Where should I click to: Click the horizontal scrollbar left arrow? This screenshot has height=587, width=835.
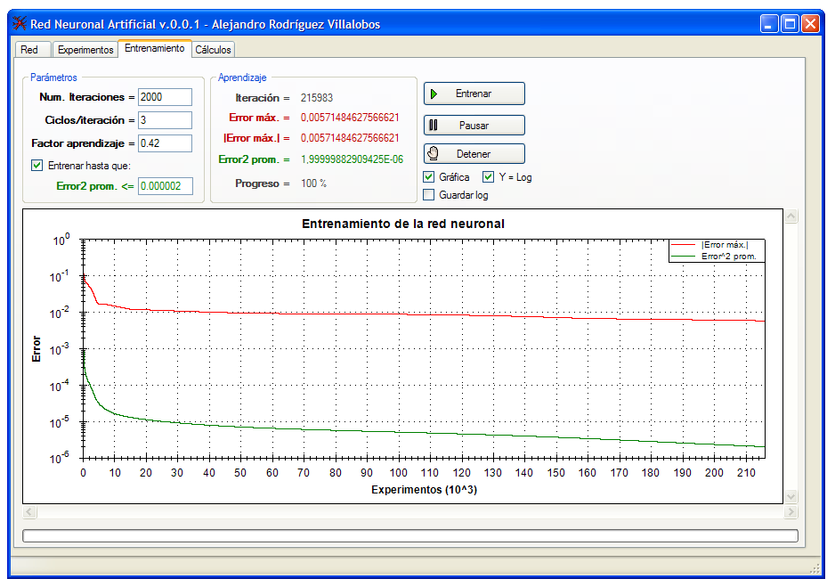click(29, 512)
